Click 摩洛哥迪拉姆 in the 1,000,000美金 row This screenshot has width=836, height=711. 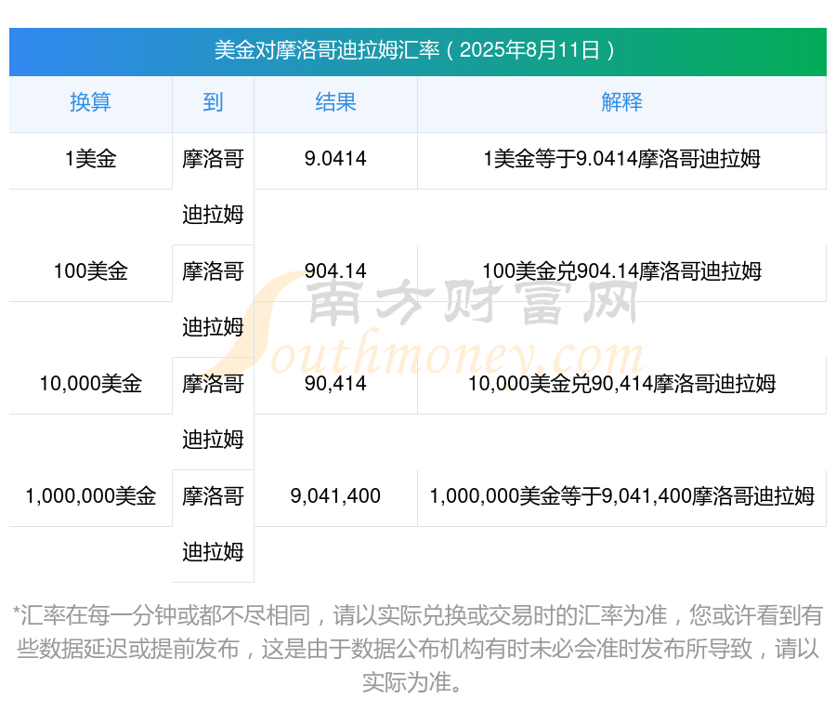pos(213,524)
